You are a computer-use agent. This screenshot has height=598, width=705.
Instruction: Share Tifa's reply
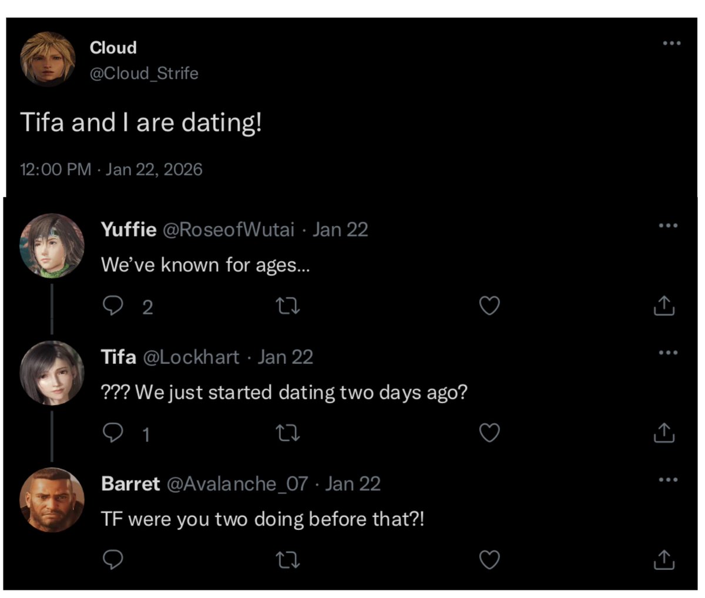[664, 433]
